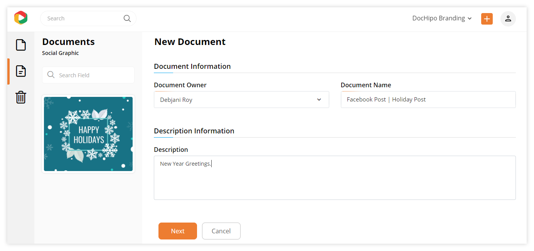The width and height of the screenshot is (534, 251).
Task: Select the documents list sidebar icon
Action: pos(21,71)
